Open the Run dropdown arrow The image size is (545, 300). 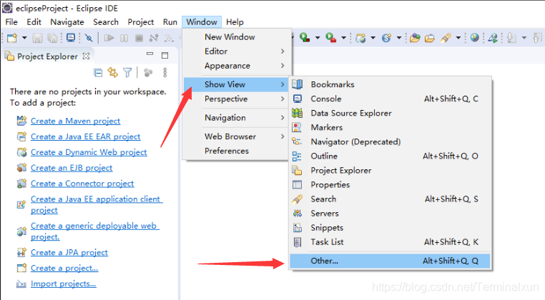click(318, 37)
